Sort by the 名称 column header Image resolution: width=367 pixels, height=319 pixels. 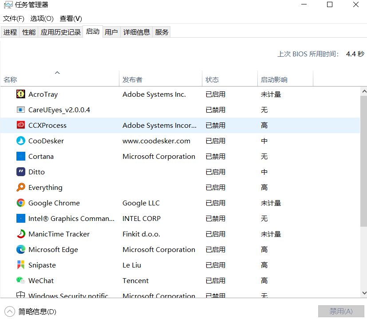(x=59, y=79)
